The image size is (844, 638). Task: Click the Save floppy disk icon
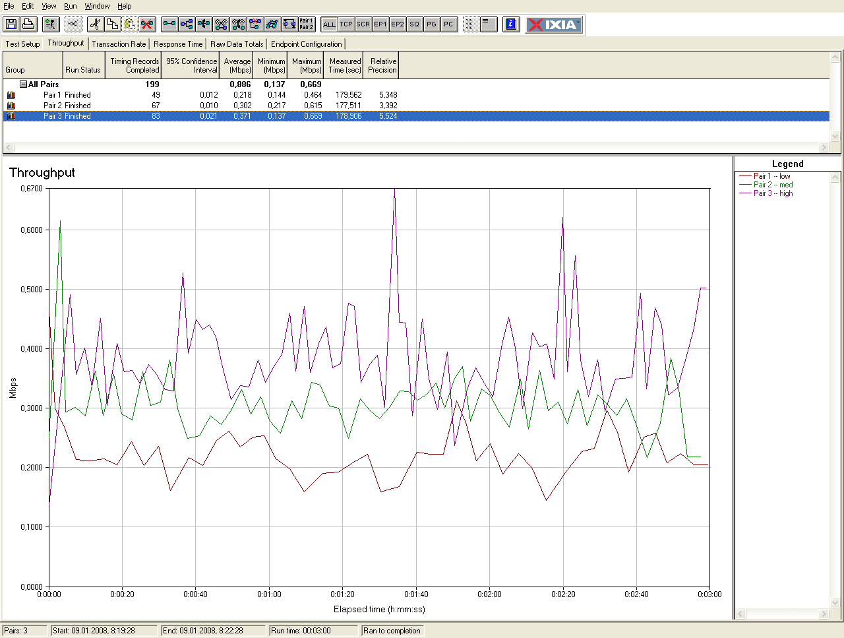[x=11, y=24]
